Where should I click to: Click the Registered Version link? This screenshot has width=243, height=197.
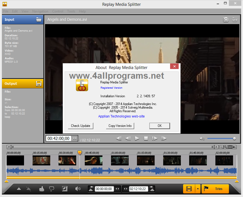coord(112,88)
